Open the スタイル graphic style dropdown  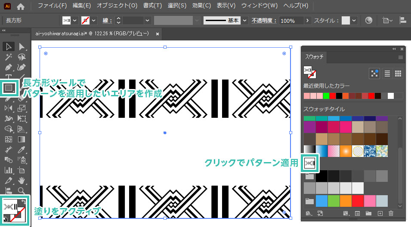(354, 21)
